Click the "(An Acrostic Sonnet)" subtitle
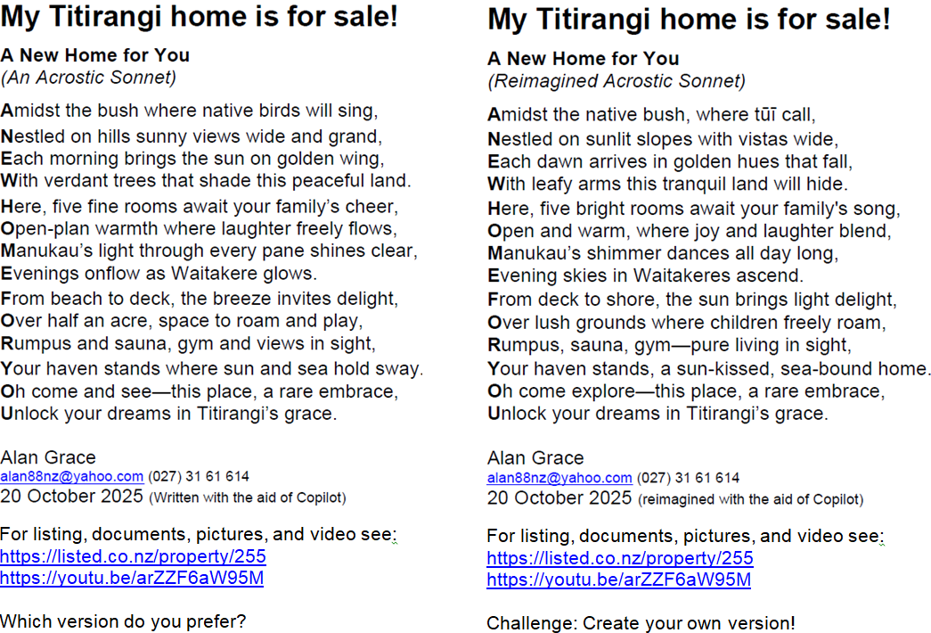The height and width of the screenshot is (633, 931). point(88,78)
